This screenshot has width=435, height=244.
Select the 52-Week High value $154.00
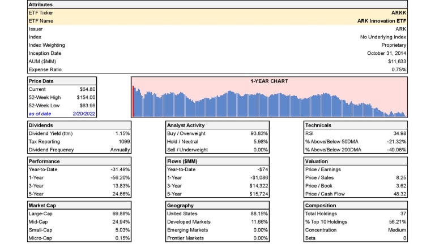click(86, 97)
